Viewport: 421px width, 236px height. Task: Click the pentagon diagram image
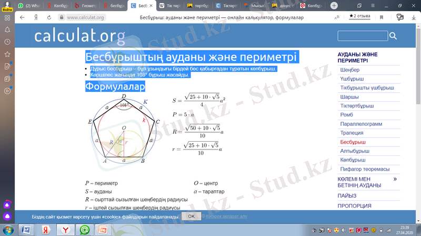[124, 129]
